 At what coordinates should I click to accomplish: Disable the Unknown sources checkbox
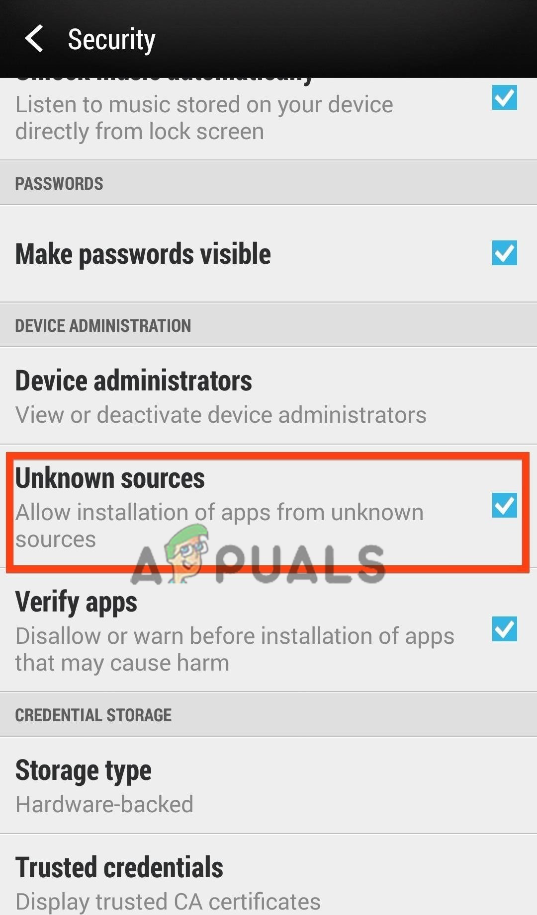(504, 505)
